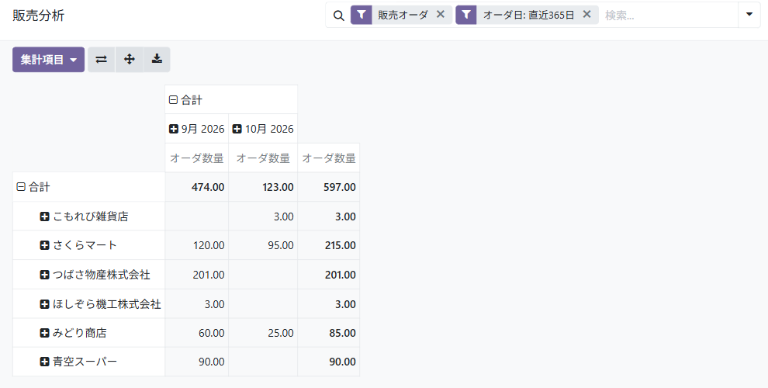Expand the 9月 2026 column
768x388 pixels.
(196, 129)
